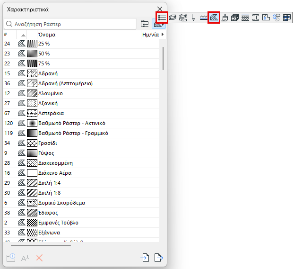Image resolution: width=294 pixels, height=269 pixels.
Task: Select the Surfaces paintbrush icon
Action: (x=225, y=18)
